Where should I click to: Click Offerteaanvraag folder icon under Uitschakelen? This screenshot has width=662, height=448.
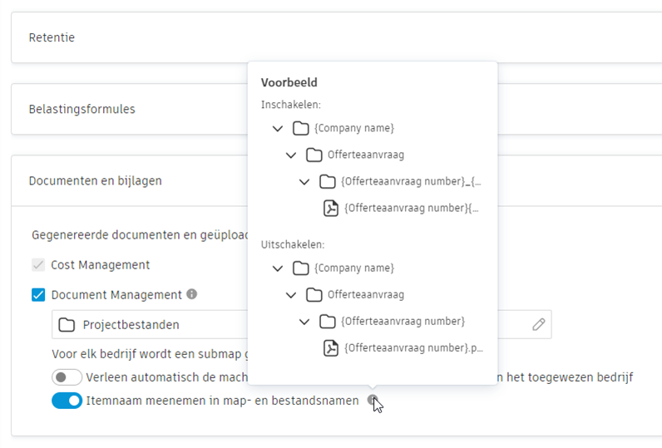[x=314, y=294]
